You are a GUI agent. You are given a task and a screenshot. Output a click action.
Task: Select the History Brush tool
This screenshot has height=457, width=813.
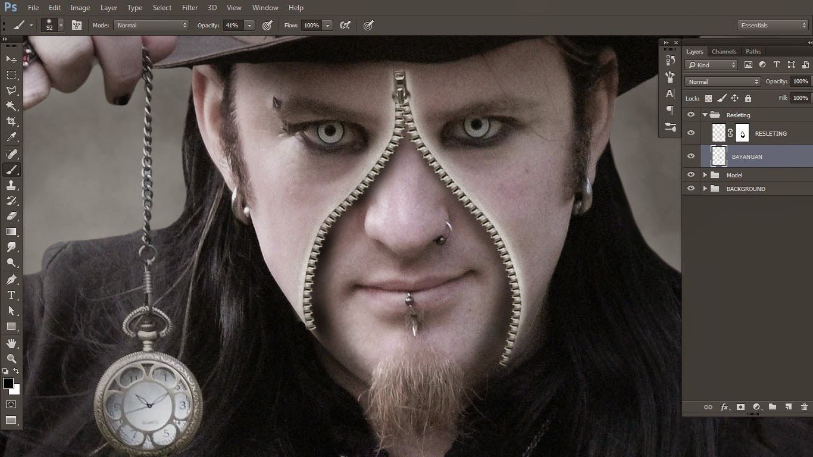point(11,201)
